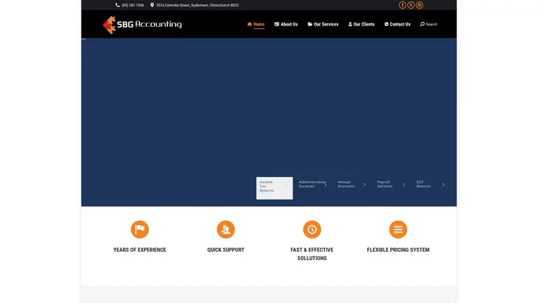Go to the Home menu item
538x303 pixels.
(256, 24)
